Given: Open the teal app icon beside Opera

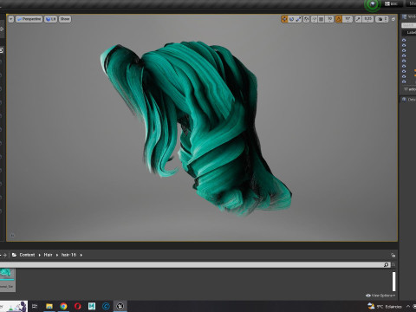Looking at the screenshot, I should [92, 306].
